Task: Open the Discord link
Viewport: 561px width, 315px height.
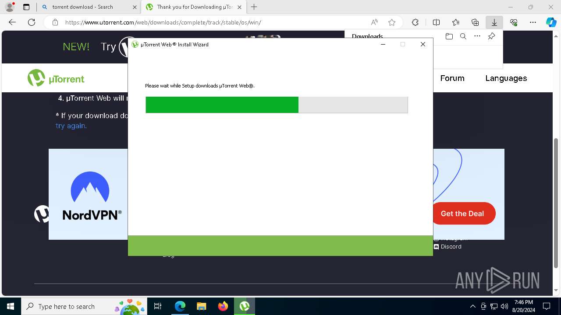Action: pos(447,247)
